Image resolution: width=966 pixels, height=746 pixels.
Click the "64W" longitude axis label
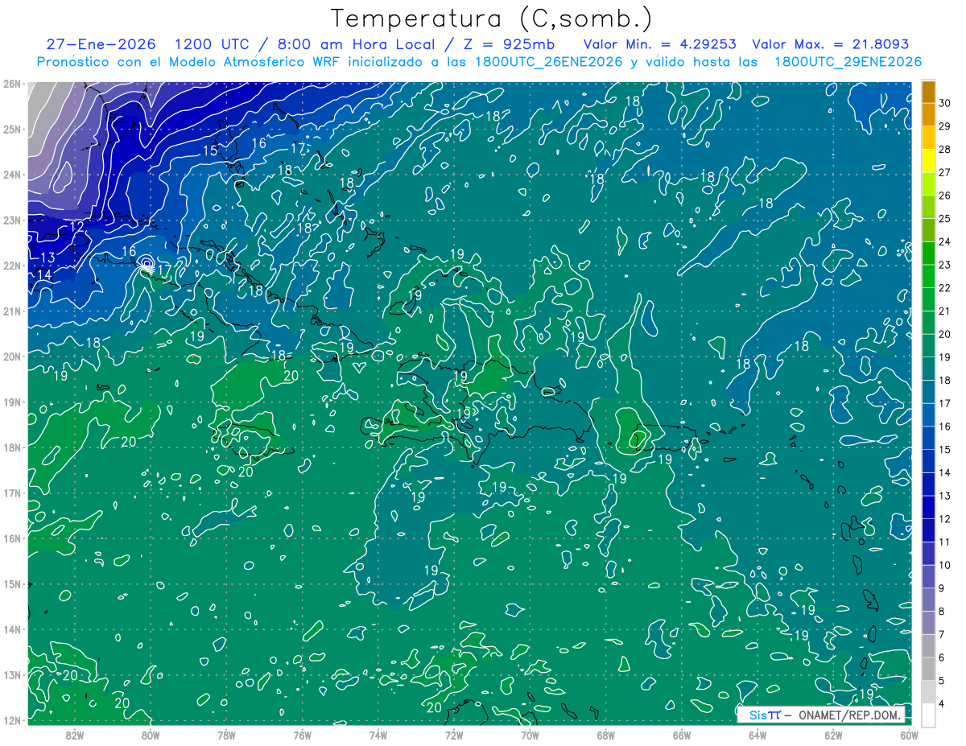758,735
